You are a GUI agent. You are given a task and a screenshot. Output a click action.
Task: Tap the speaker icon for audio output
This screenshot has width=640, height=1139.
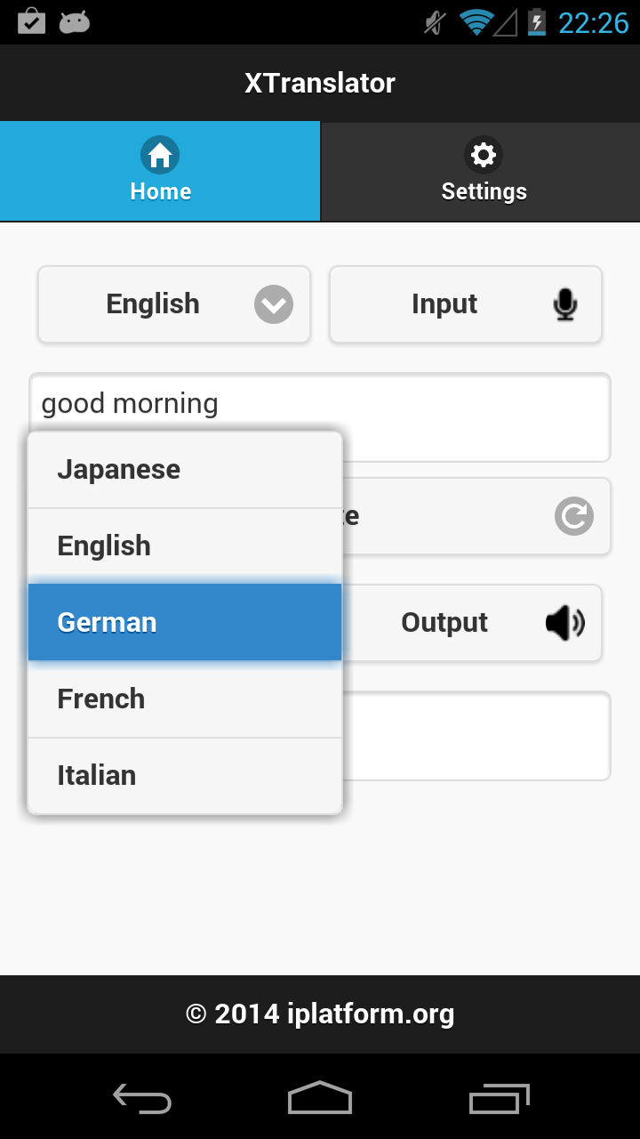(x=565, y=623)
